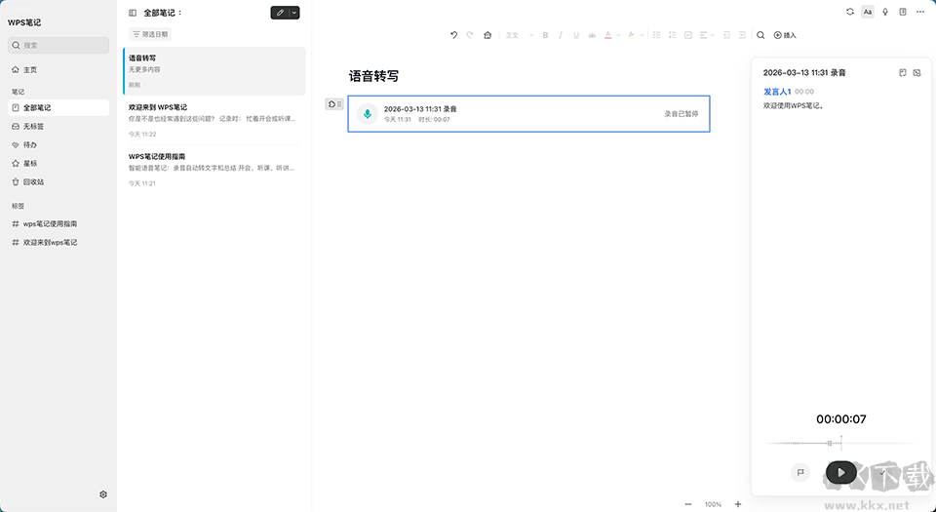Screen dimensions: 936x512
Task: Click the sync refresh icon
Action: pyautogui.click(x=850, y=12)
